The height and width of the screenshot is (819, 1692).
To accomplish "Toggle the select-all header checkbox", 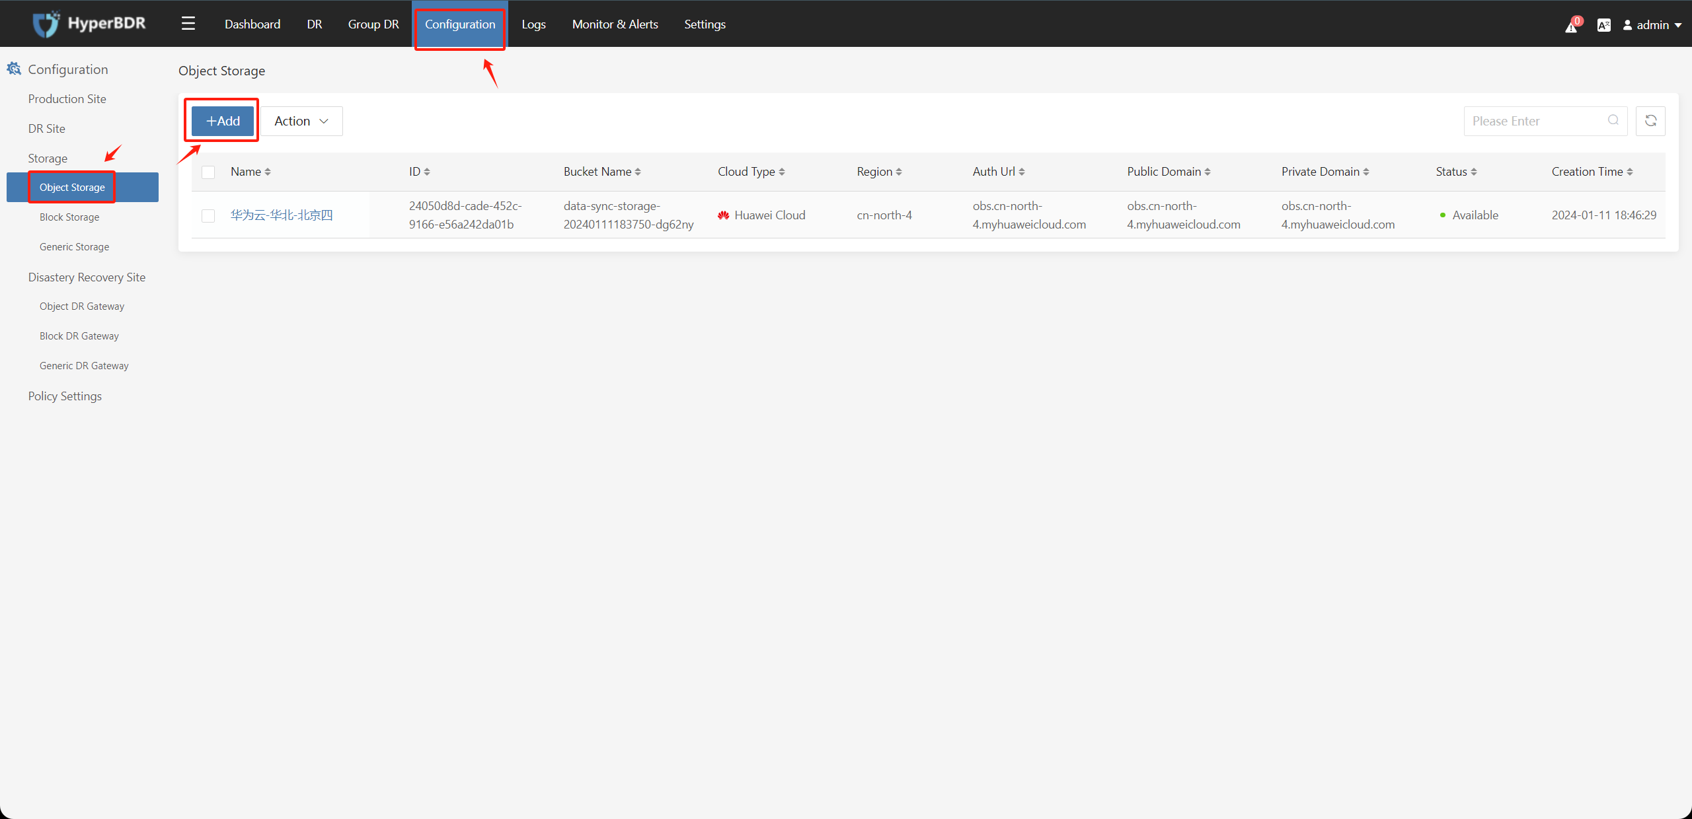I will [208, 171].
